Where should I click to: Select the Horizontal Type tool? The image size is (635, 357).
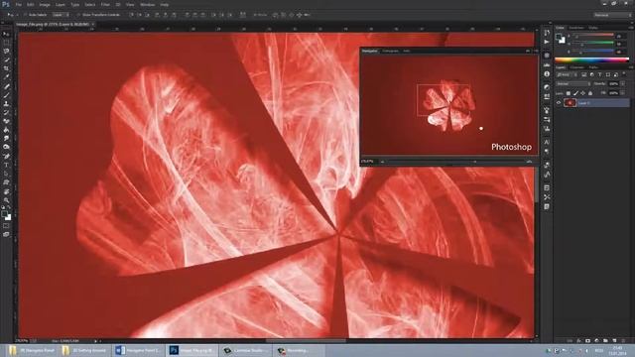point(6,166)
